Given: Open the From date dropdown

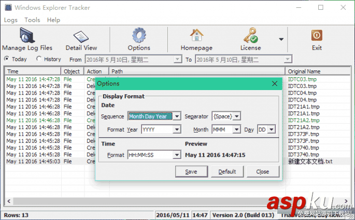Looking at the screenshot, I should tap(177, 60).
